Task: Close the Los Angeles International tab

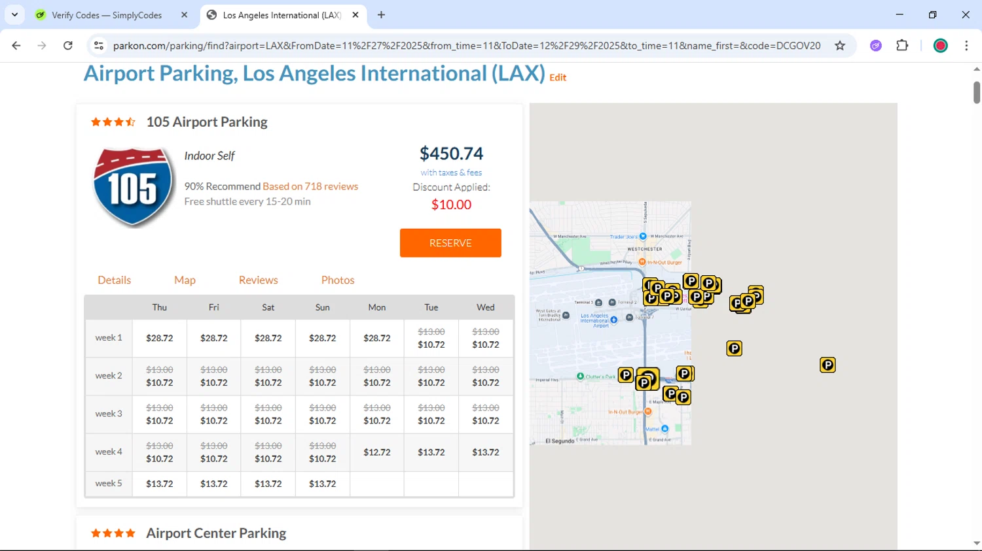Action: (355, 15)
